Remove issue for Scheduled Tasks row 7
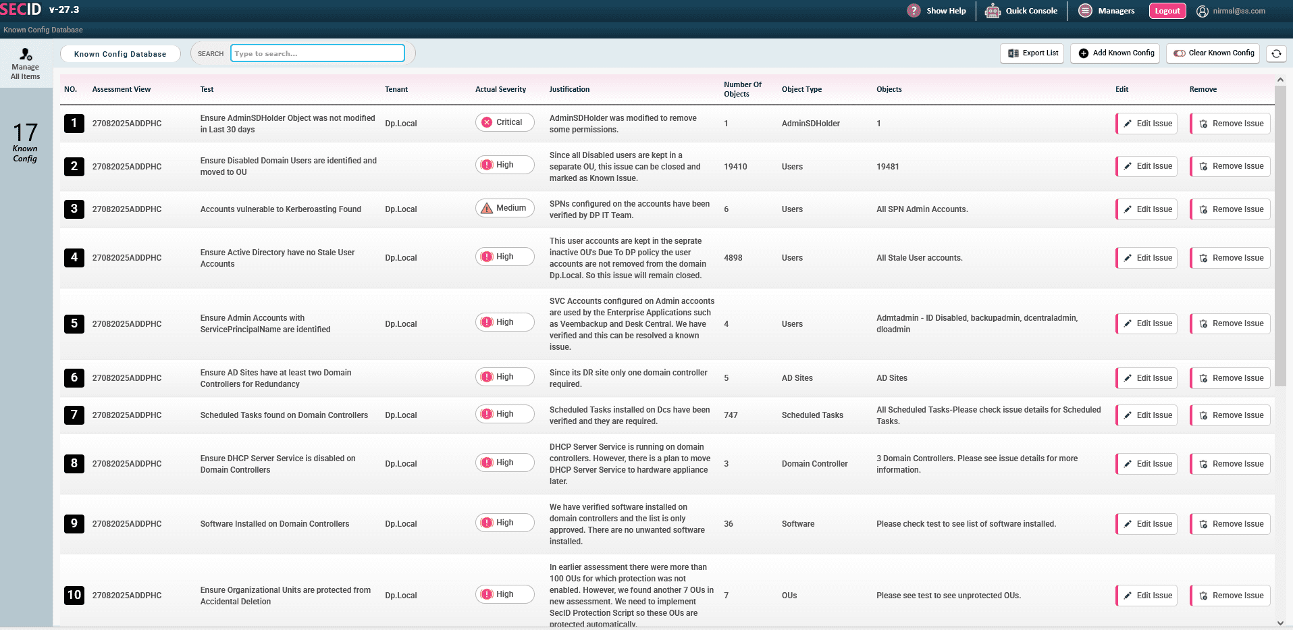Viewport: 1293px width, 630px height. tap(1230, 415)
